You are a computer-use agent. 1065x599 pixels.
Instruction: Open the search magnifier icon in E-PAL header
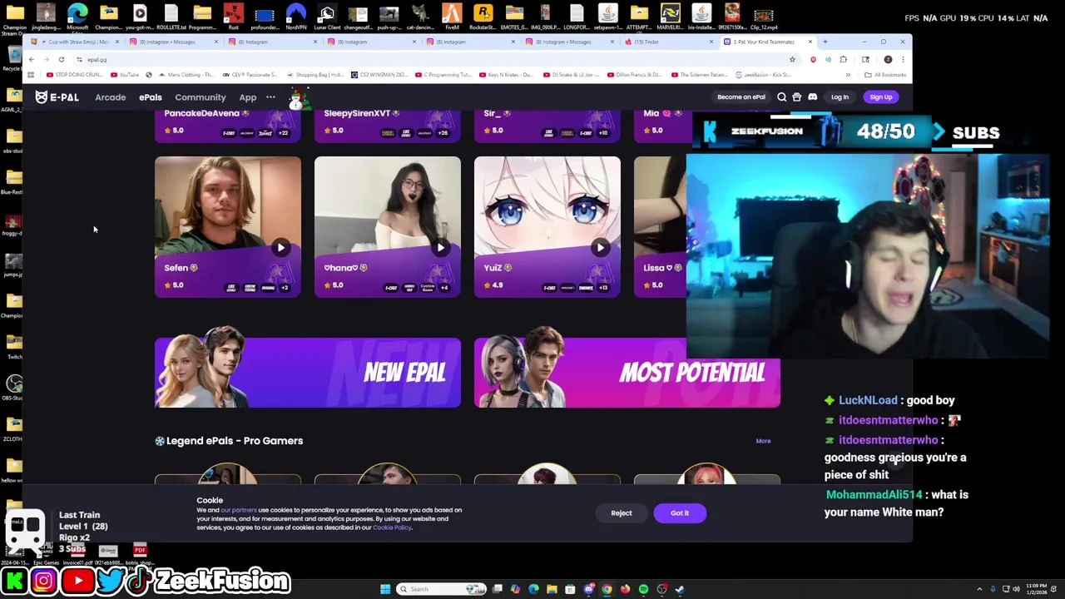[781, 97]
